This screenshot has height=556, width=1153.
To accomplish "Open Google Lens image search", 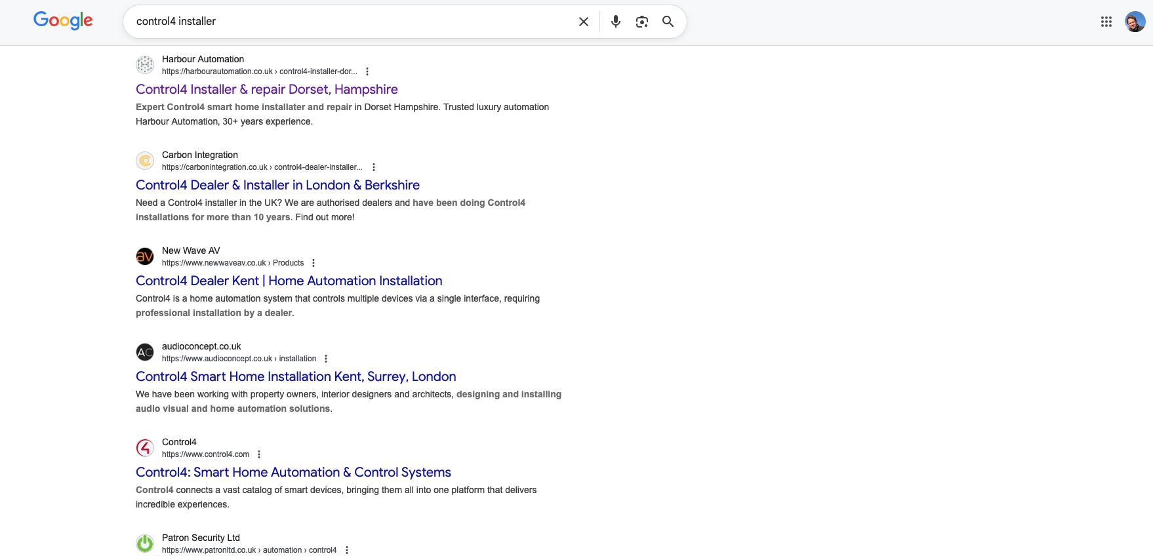I will click(642, 22).
